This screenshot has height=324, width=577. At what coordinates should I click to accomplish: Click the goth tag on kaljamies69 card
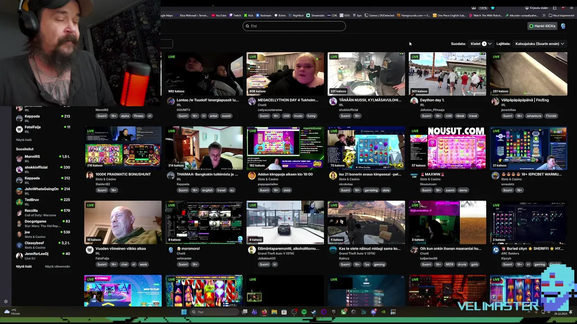pos(474,265)
